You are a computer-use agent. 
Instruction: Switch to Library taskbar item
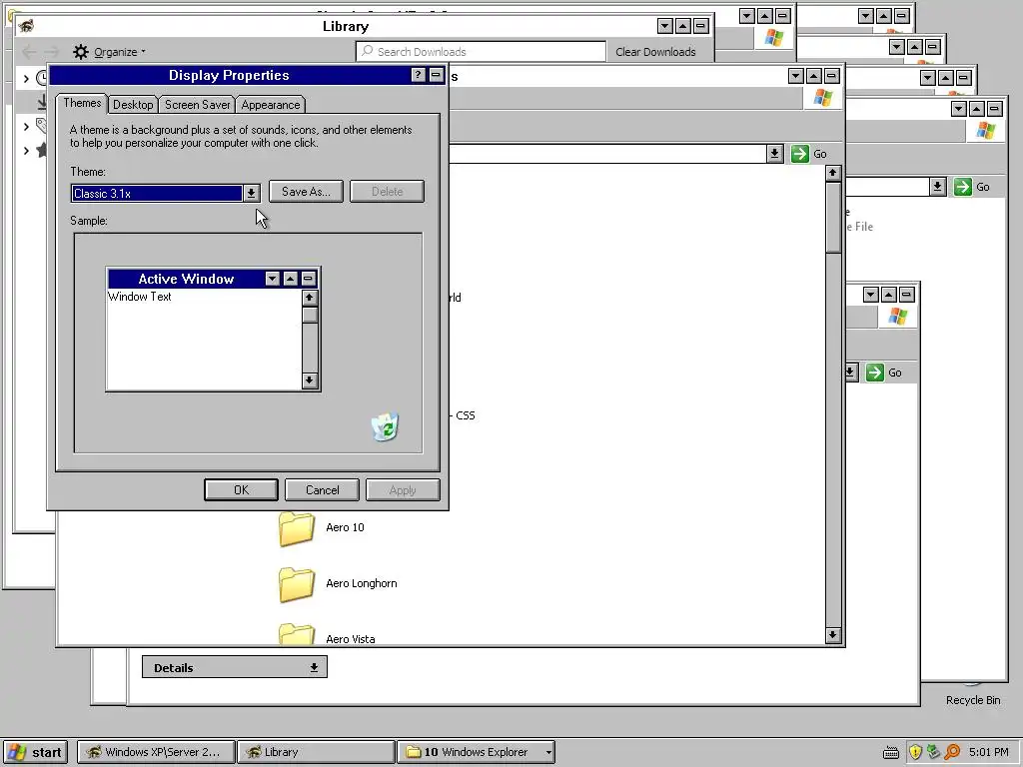coord(316,752)
